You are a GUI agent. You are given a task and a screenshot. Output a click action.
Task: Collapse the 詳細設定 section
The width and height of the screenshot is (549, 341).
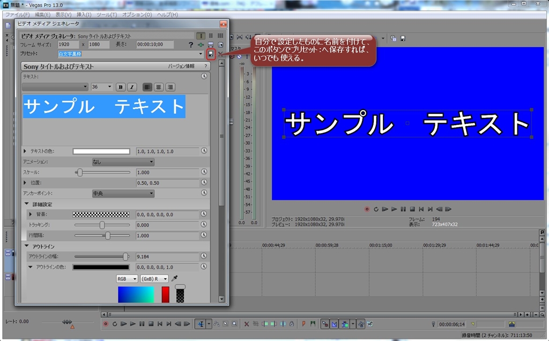[x=27, y=204]
